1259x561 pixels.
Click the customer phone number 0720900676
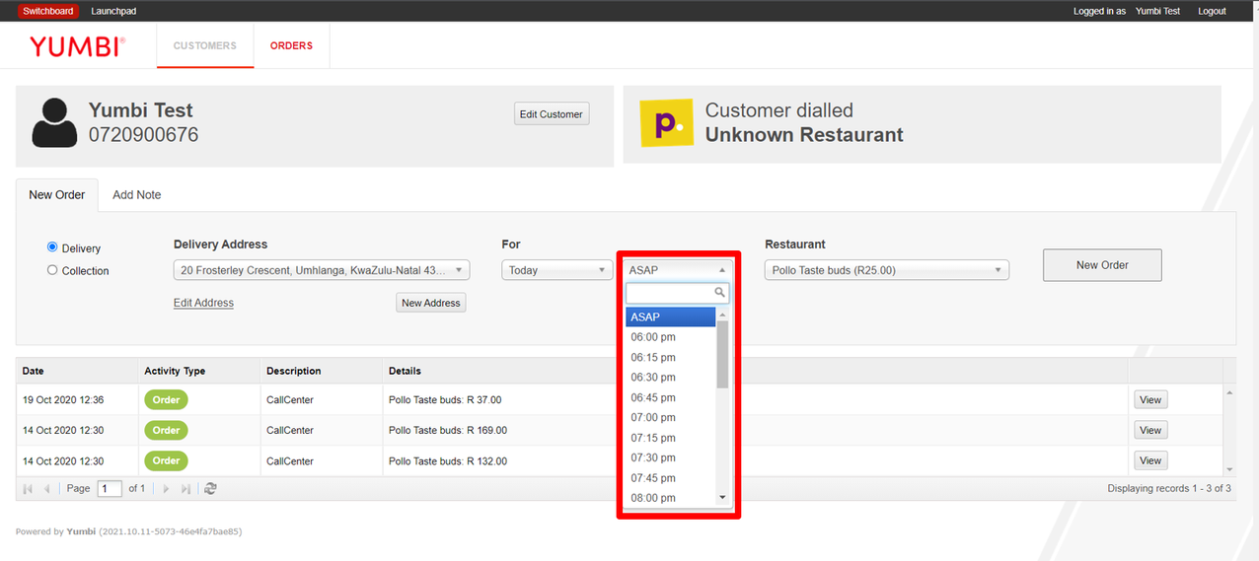(x=143, y=135)
